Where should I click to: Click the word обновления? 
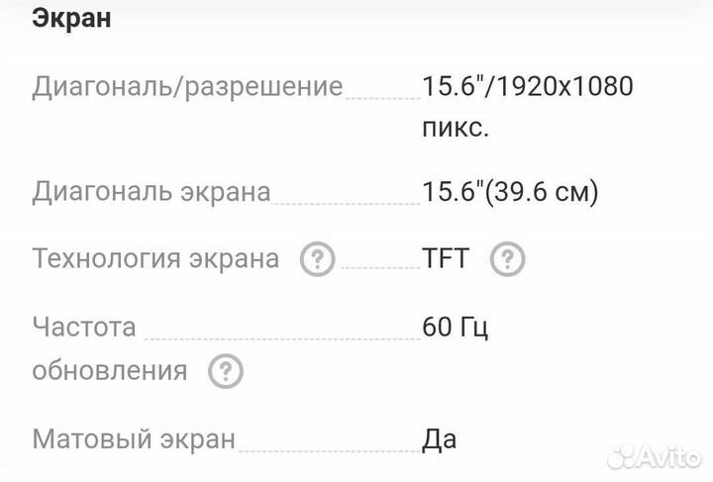(110, 371)
